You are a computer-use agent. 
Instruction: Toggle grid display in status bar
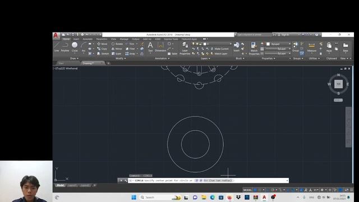255,190
